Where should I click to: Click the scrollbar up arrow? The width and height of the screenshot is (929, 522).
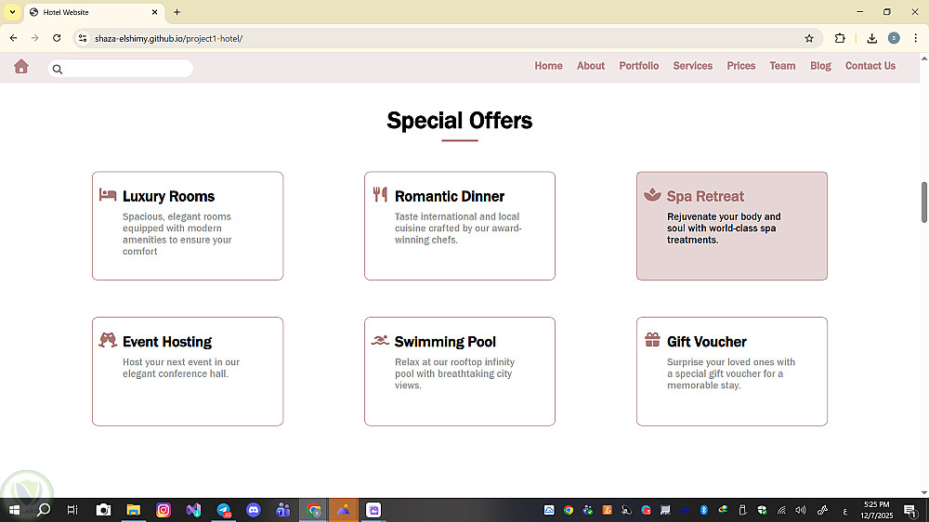point(924,59)
